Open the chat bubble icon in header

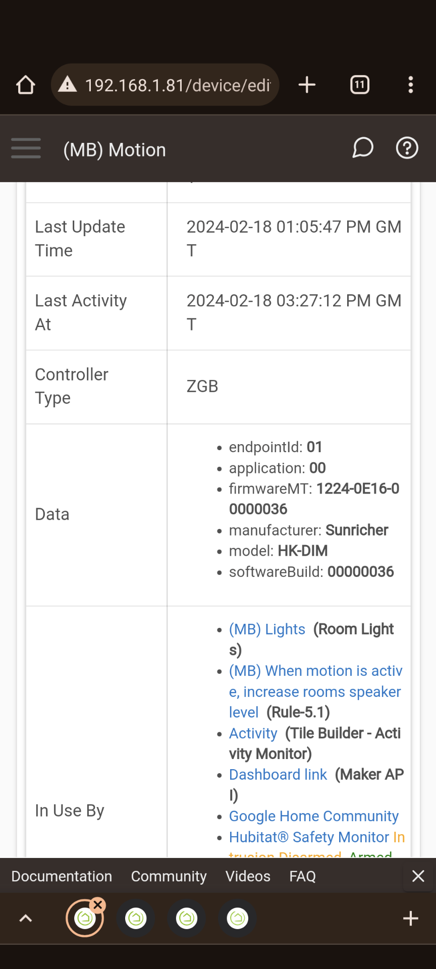click(362, 148)
